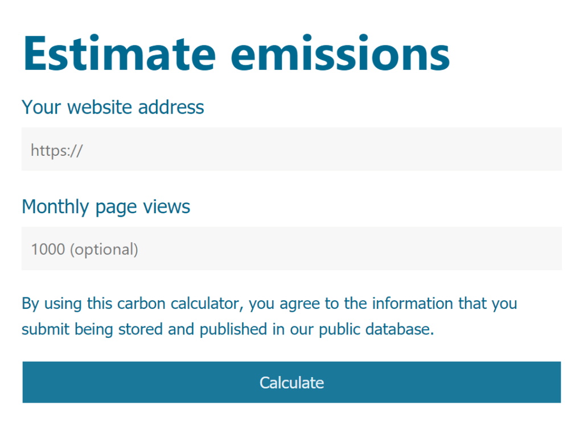Activate the Calculate action

pyautogui.click(x=291, y=382)
